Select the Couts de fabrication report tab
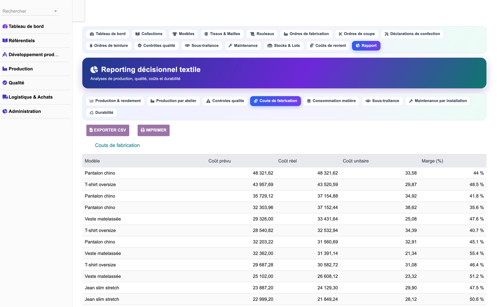 tap(275, 101)
